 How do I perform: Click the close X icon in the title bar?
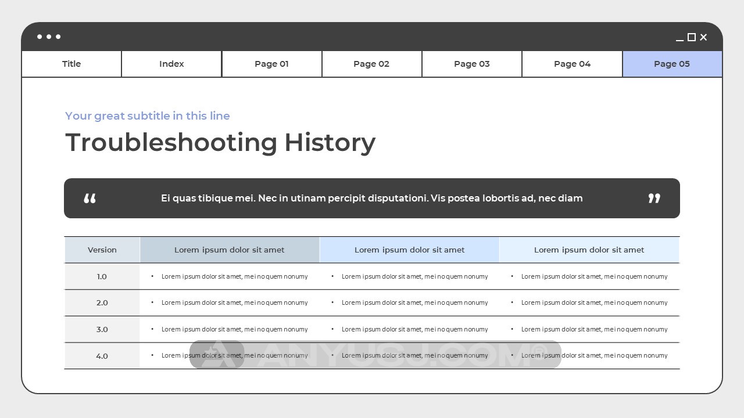pos(703,37)
